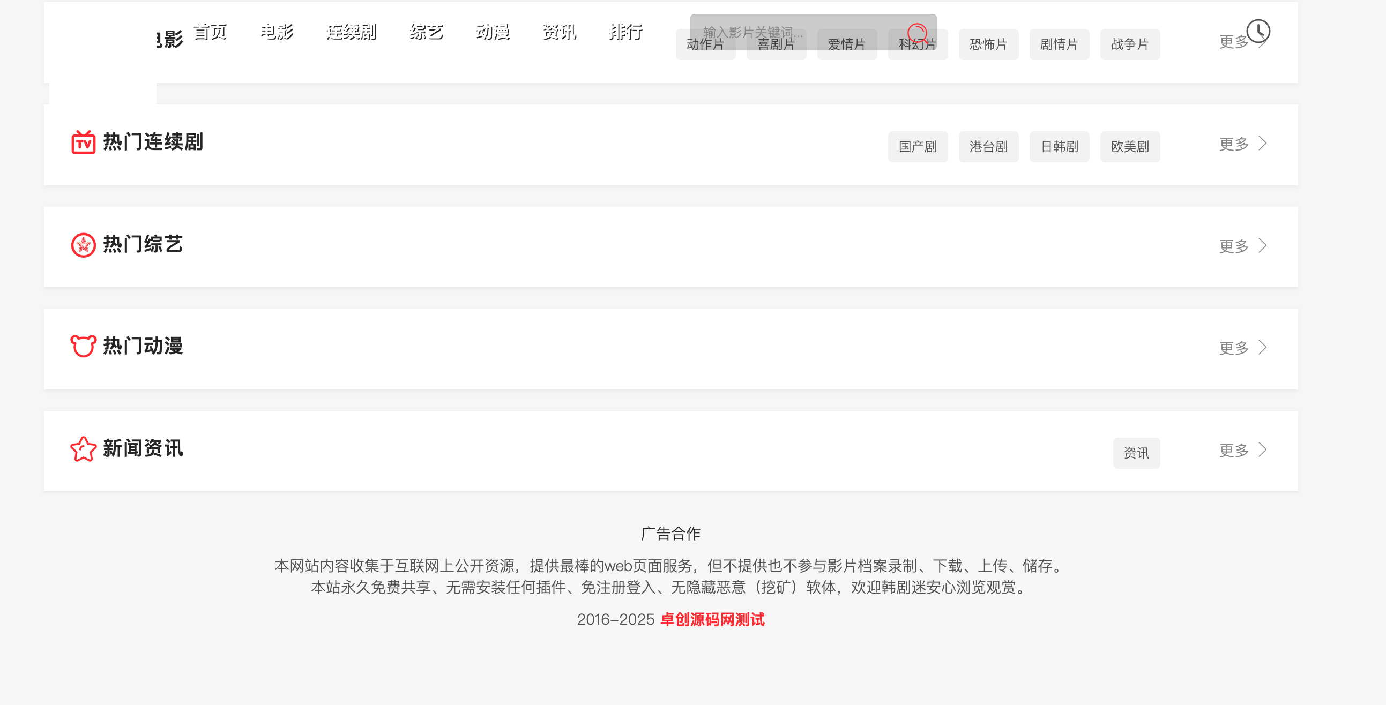Click the 新闻资讯 section heading
Image resolution: width=1386 pixels, height=705 pixels.
click(x=143, y=448)
